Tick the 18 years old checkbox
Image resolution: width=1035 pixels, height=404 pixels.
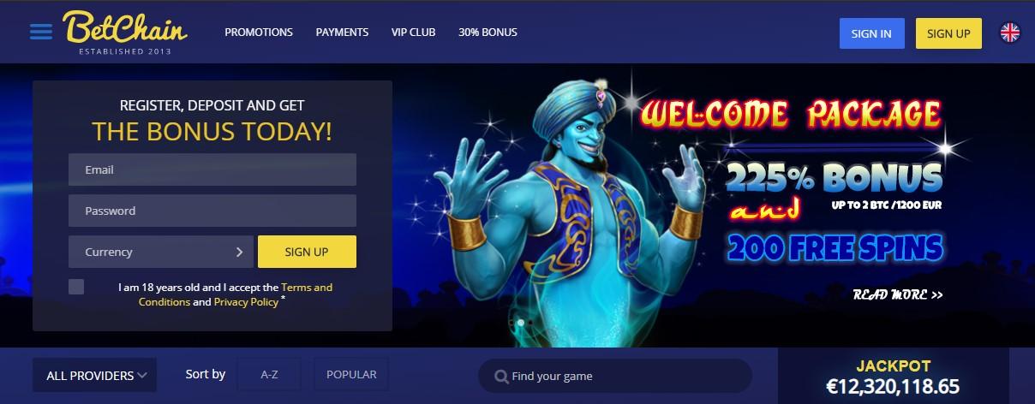coord(76,287)
